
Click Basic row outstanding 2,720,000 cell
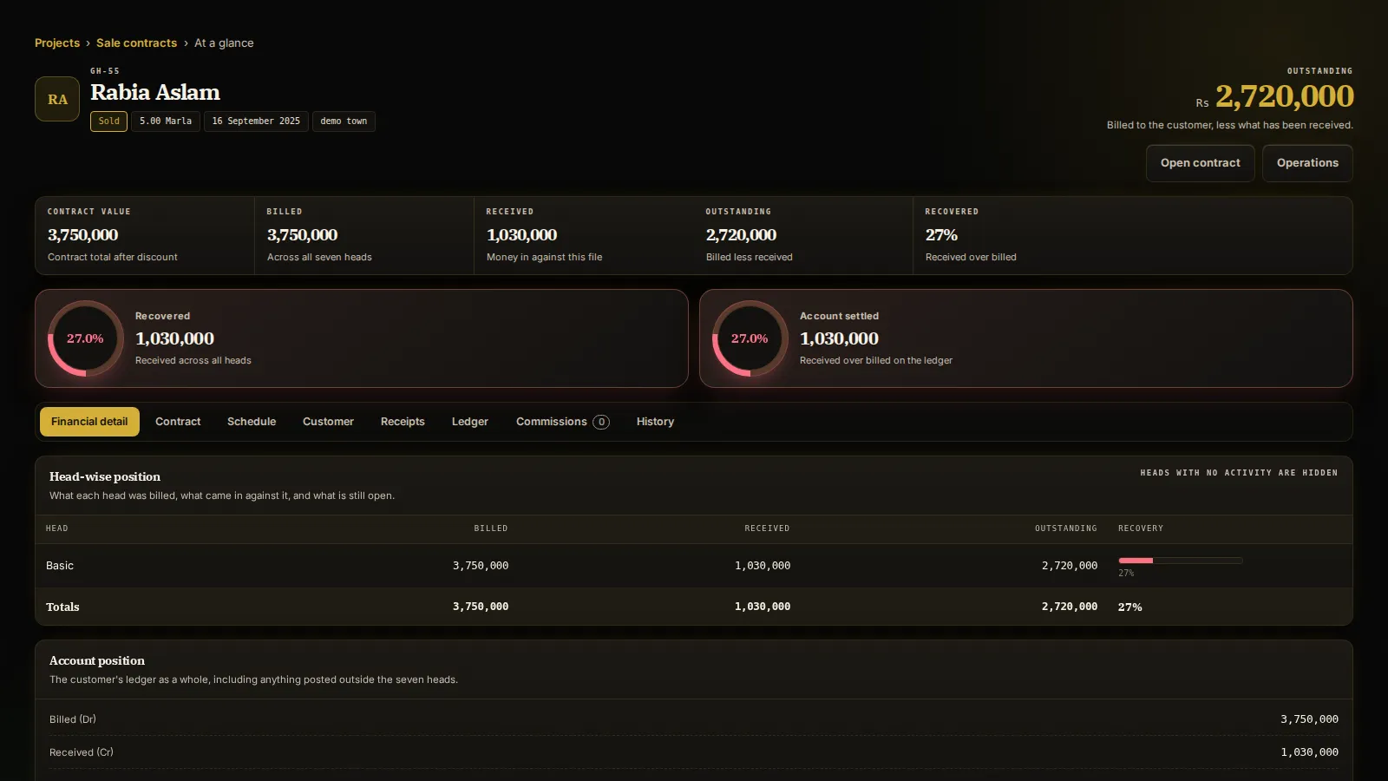point(1070,566)
